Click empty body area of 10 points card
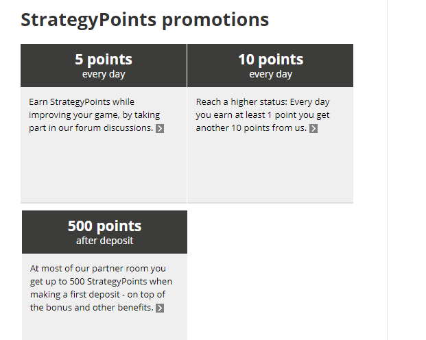This screenshot has width=426, height=340. tap(270, 169)
